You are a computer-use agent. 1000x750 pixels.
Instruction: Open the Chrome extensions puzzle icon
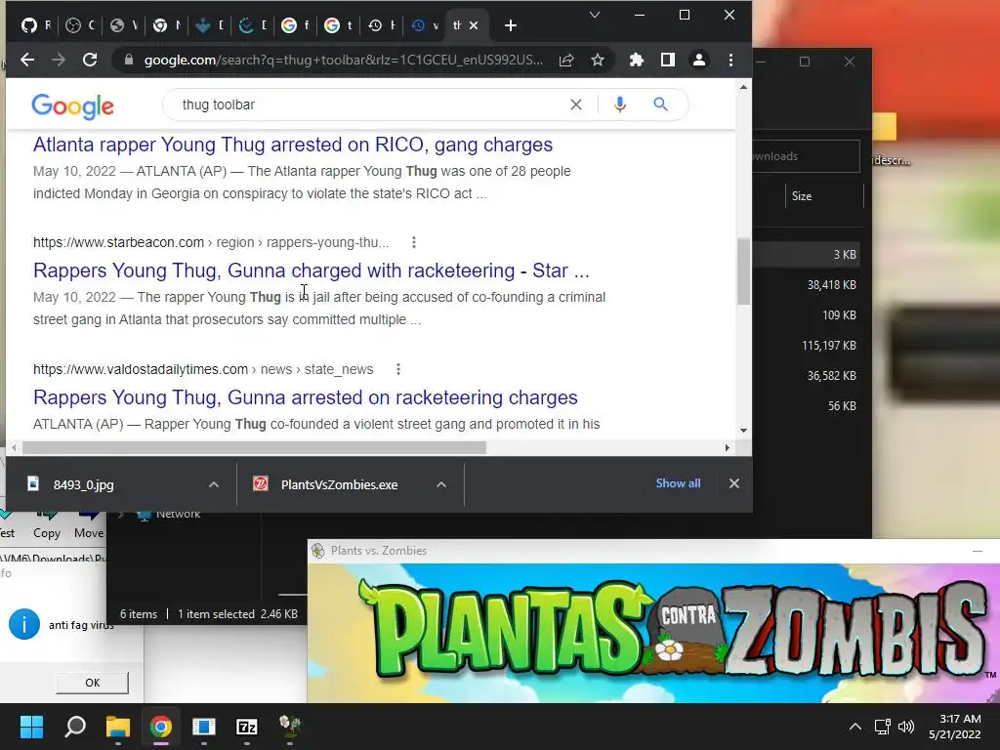[637, 60]
